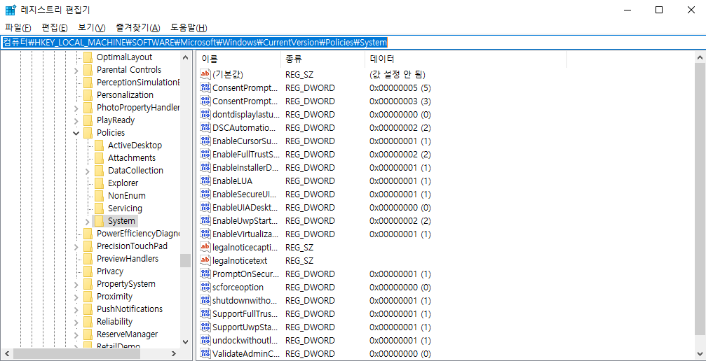Expand the System subkey
This screenshot has height=361, width=706.
pyautogui.click(x=88, y=221)
